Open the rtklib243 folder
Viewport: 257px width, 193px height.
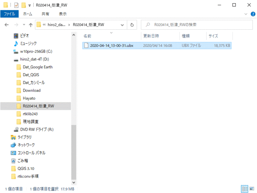(x=30, y=114)
